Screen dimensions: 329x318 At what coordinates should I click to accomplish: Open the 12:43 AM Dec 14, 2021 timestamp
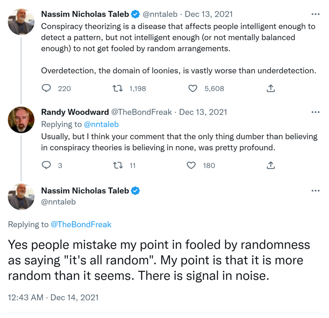pyautogui.click(x=53, y=297)
